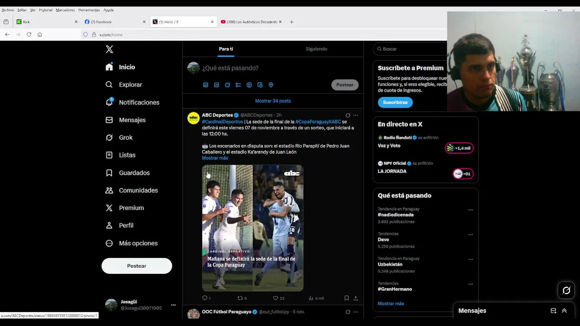The width and height of the screenshot is (580, 326).
Task: Open options for #GranHermano trend
Action: click(470, 284)
